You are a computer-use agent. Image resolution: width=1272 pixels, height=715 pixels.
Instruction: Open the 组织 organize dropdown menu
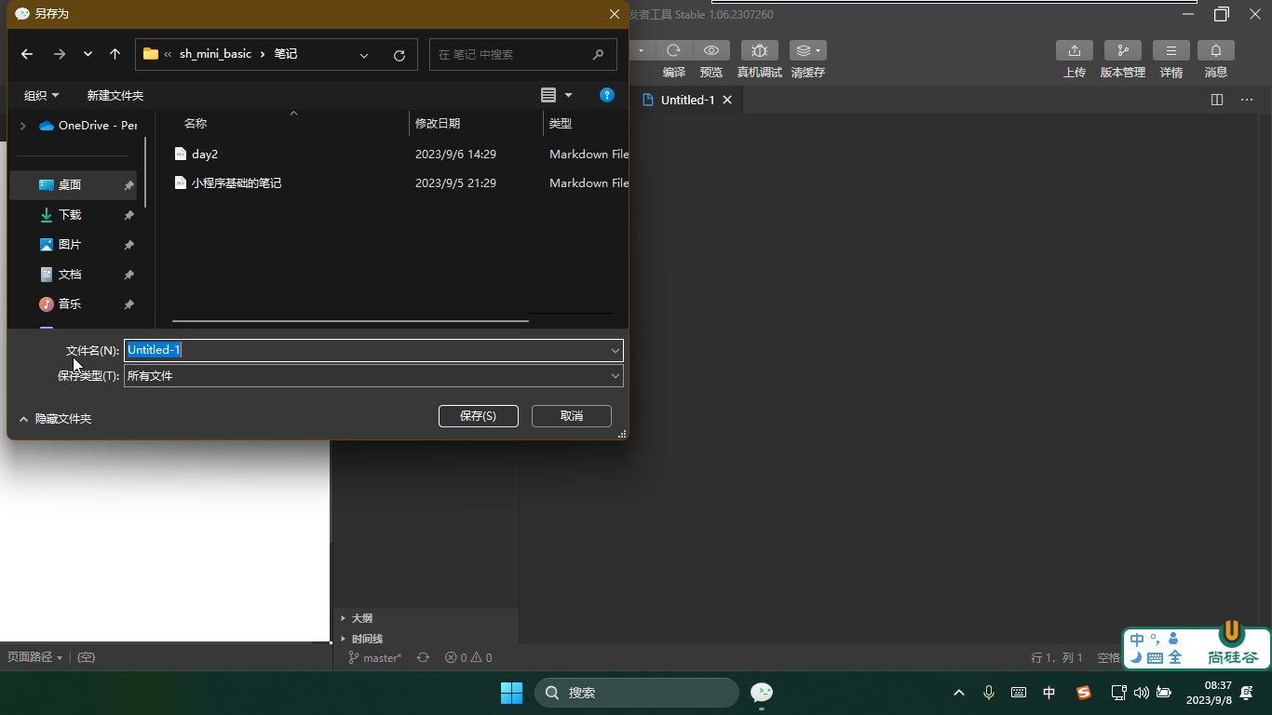[41, 95]
